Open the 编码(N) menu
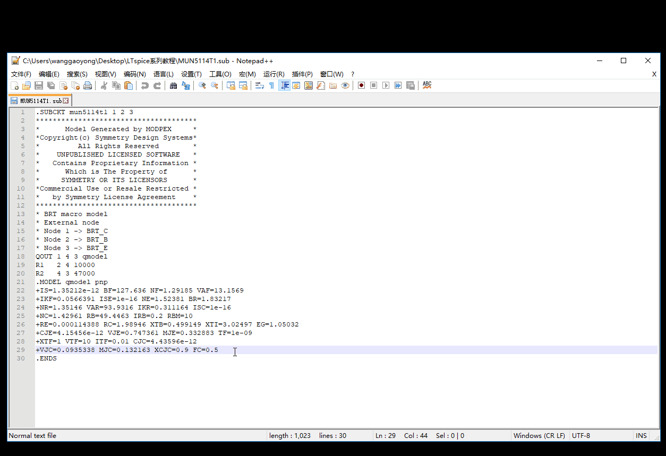 point(135,74)
